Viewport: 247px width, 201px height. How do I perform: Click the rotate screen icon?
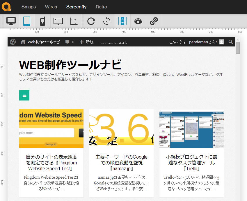[107, 21]
